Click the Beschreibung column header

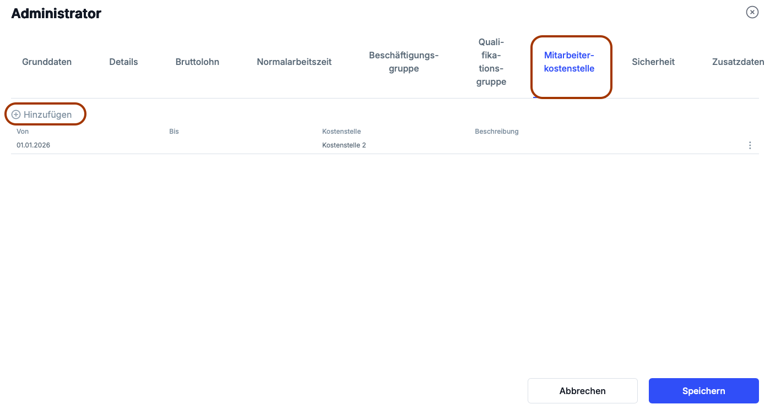497,132
